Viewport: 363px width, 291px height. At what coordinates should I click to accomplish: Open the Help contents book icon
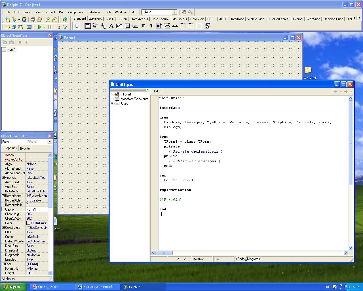pyautogui.click(x=65, y=20)
